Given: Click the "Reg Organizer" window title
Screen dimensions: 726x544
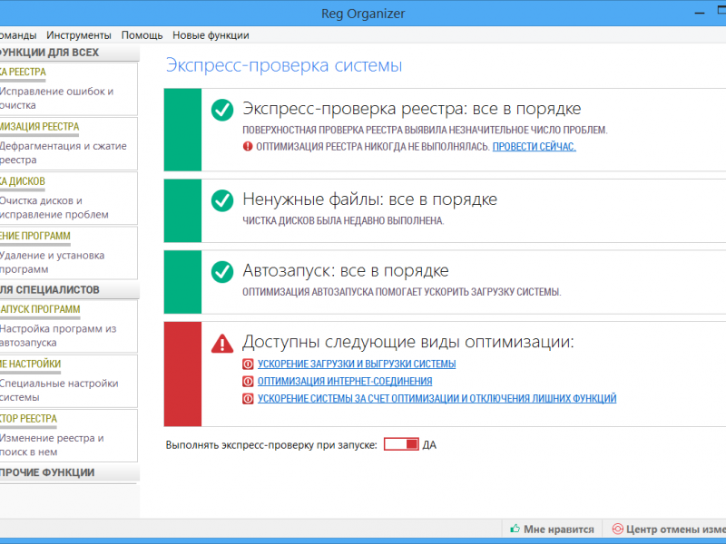Looking at the screenshot, I should (x=363, y=14).
